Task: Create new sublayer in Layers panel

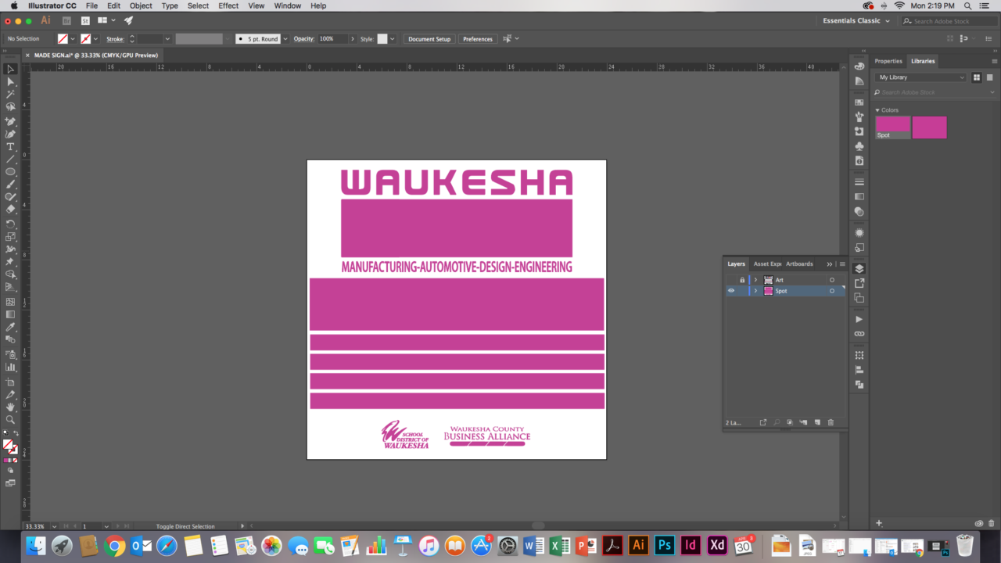Action: click(x=803, y=422)
